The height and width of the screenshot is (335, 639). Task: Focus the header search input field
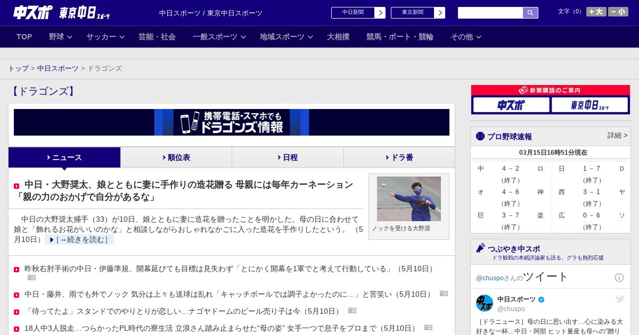tap(490, 13)
